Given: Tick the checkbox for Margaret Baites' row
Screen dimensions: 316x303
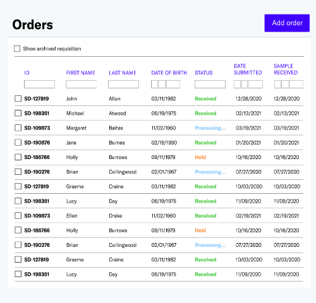Looking at the screenshot, I should (18, 128).
